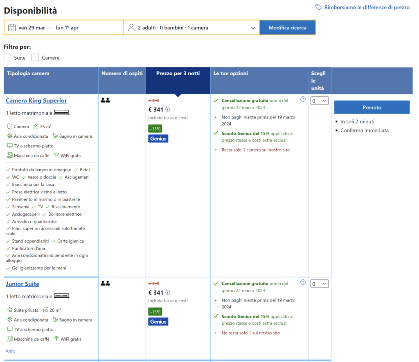Click help question icon in Junior Suite options
This screenshot has width=419, height=362.
[x=303, y=282]
